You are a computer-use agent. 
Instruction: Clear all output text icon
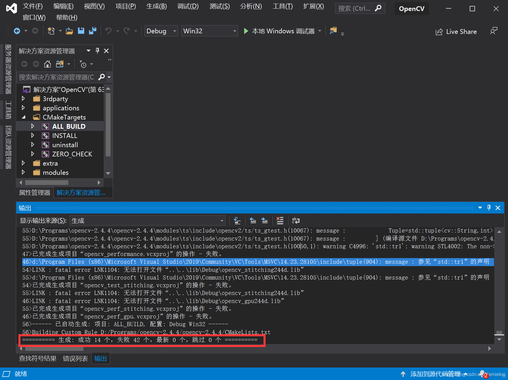280,221
